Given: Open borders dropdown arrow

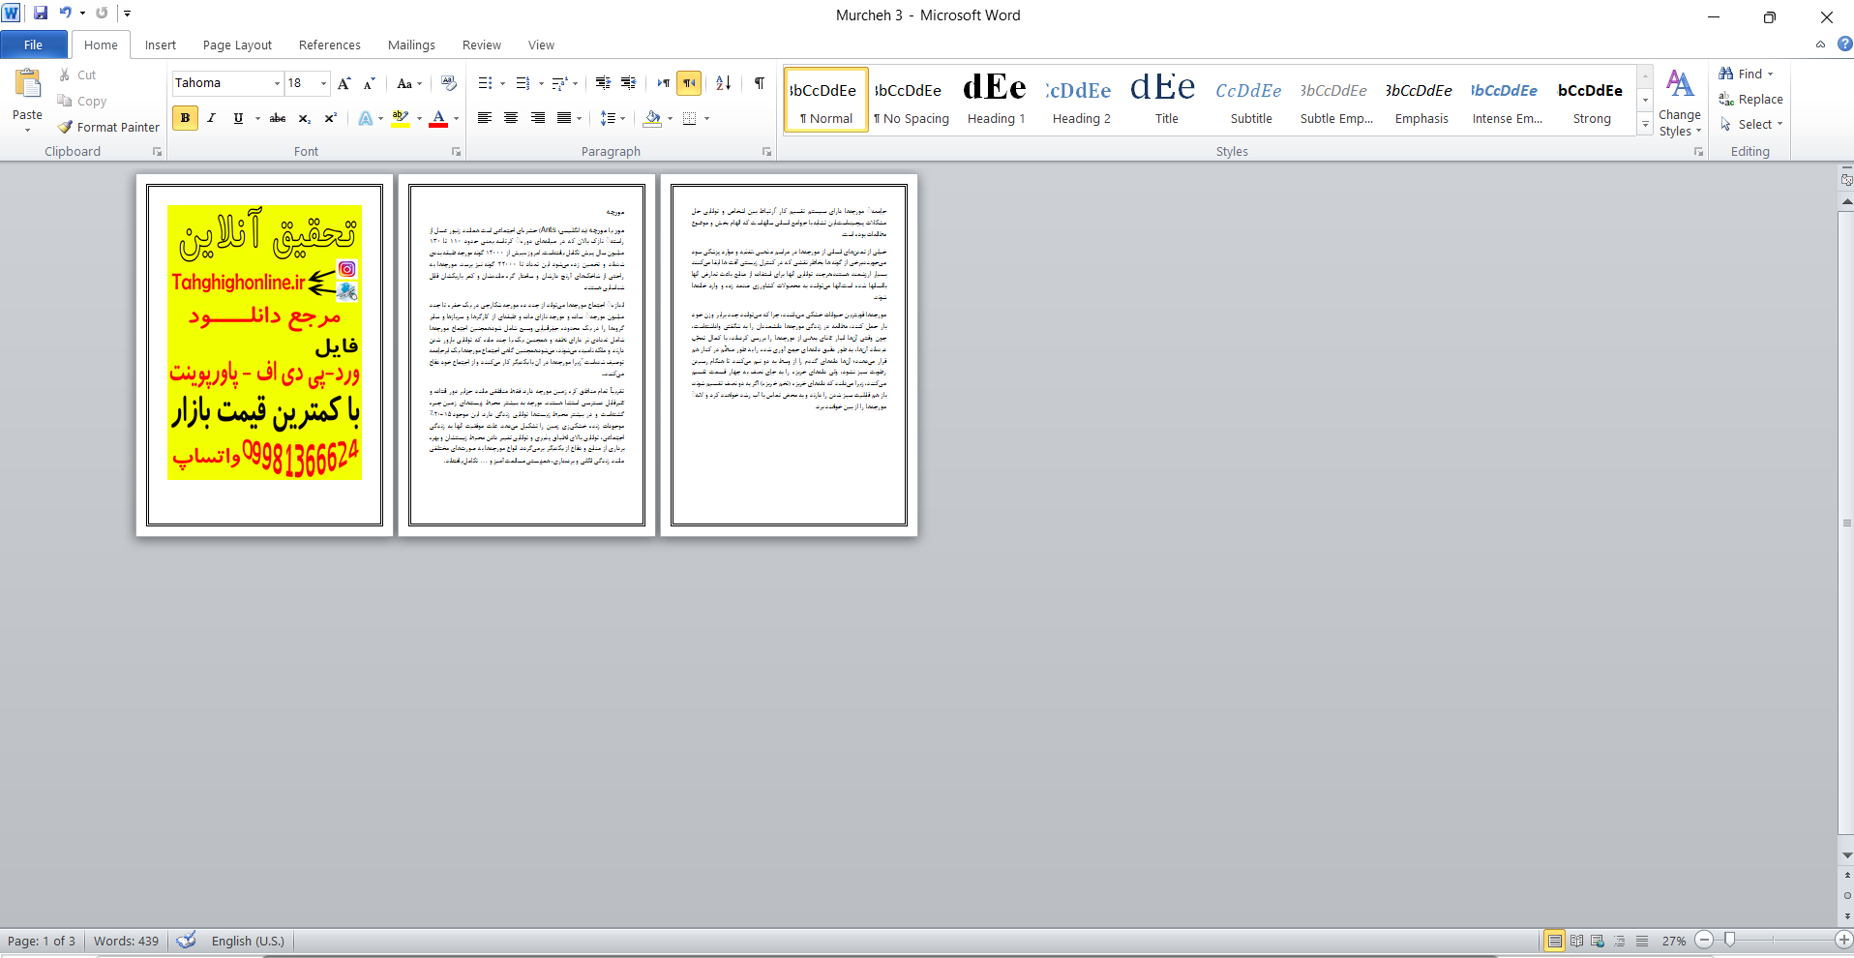Looking at the screenshot, I should tap(707, 118).
